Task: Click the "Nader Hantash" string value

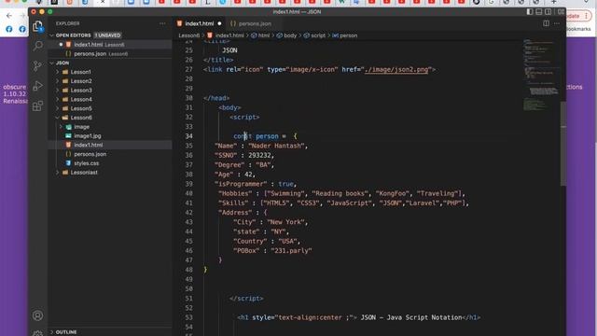Action: pos(276,146)
